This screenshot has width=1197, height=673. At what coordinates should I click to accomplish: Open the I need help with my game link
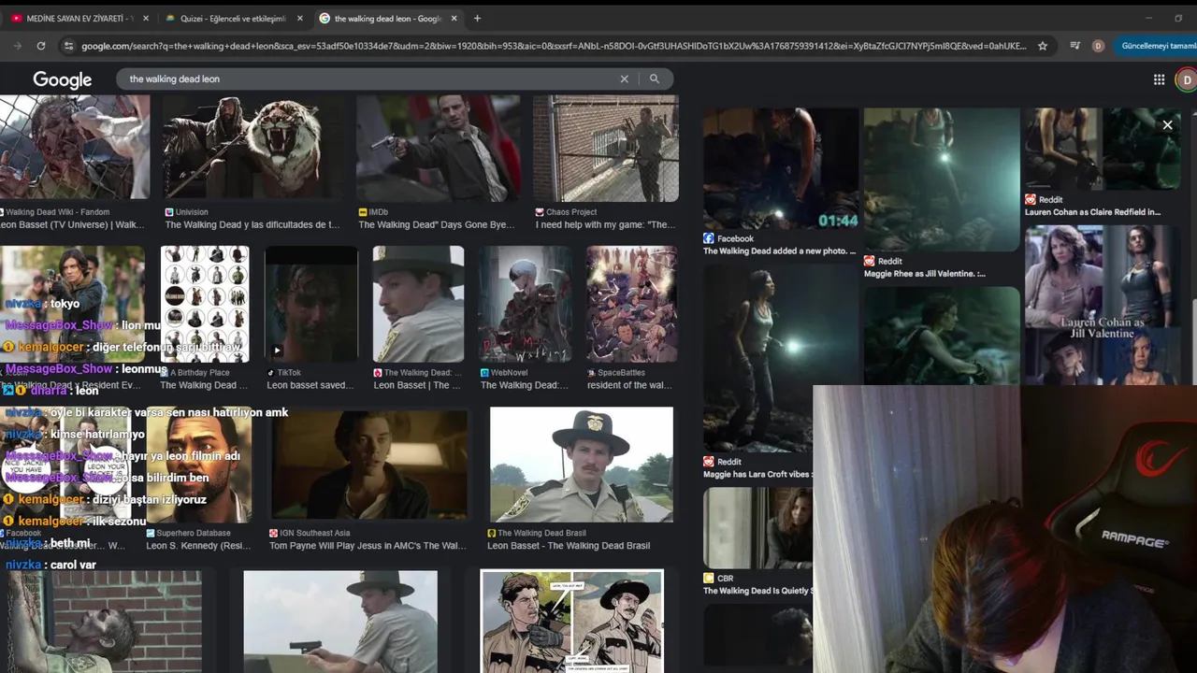605,224
